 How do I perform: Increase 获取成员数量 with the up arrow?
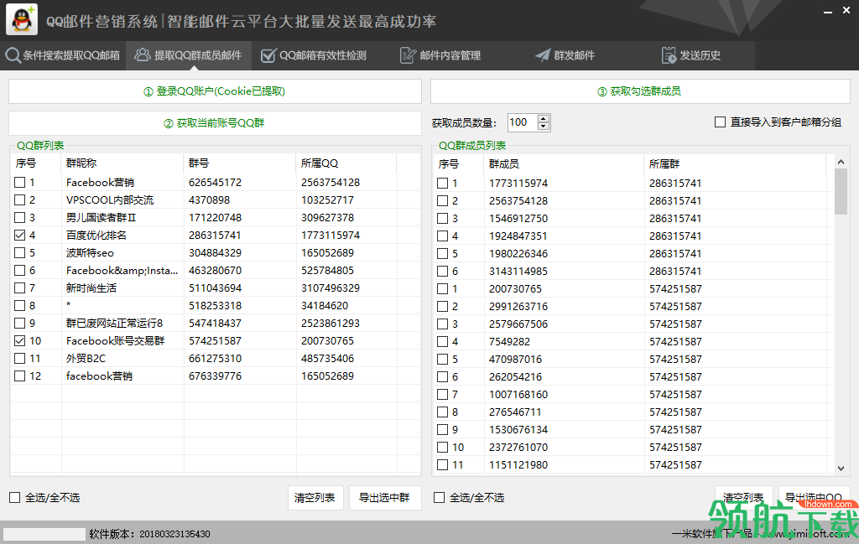point(544,119)
